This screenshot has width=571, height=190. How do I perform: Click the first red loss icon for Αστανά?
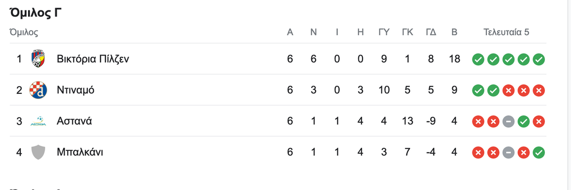(478, 121)
